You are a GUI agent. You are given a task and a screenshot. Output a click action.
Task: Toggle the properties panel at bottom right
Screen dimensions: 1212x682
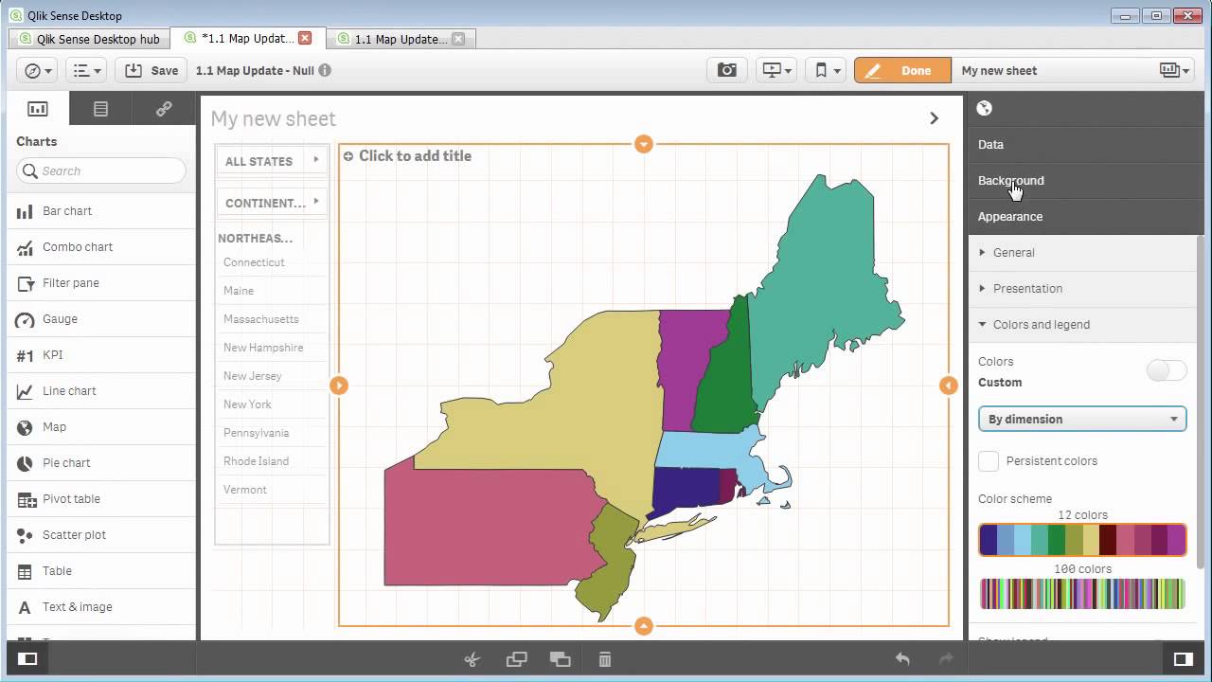1183,659
